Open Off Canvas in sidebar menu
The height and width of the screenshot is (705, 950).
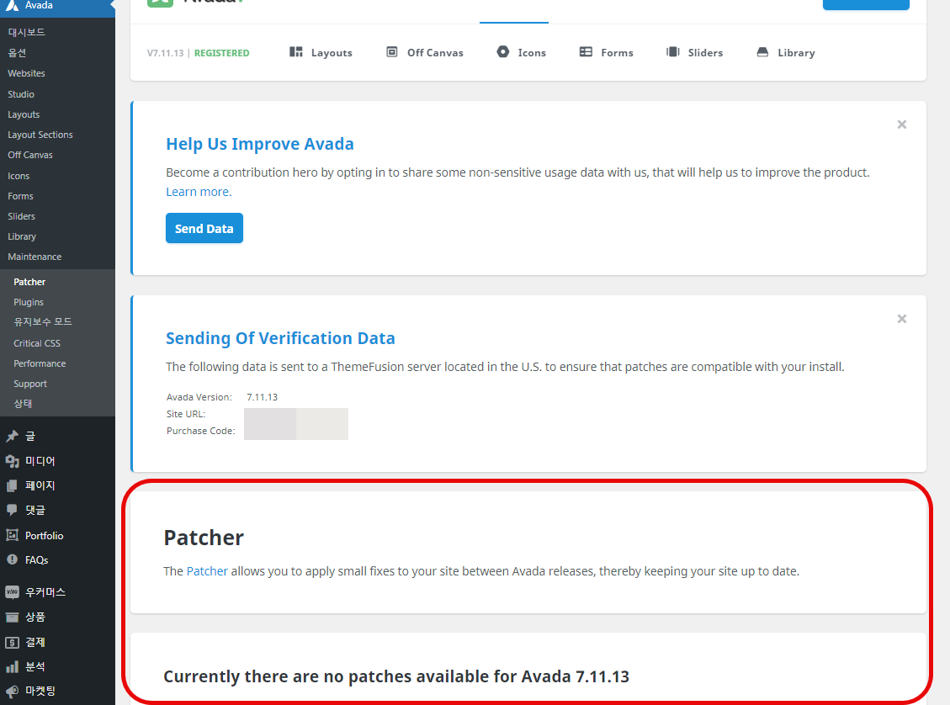[x=30, y=155]
